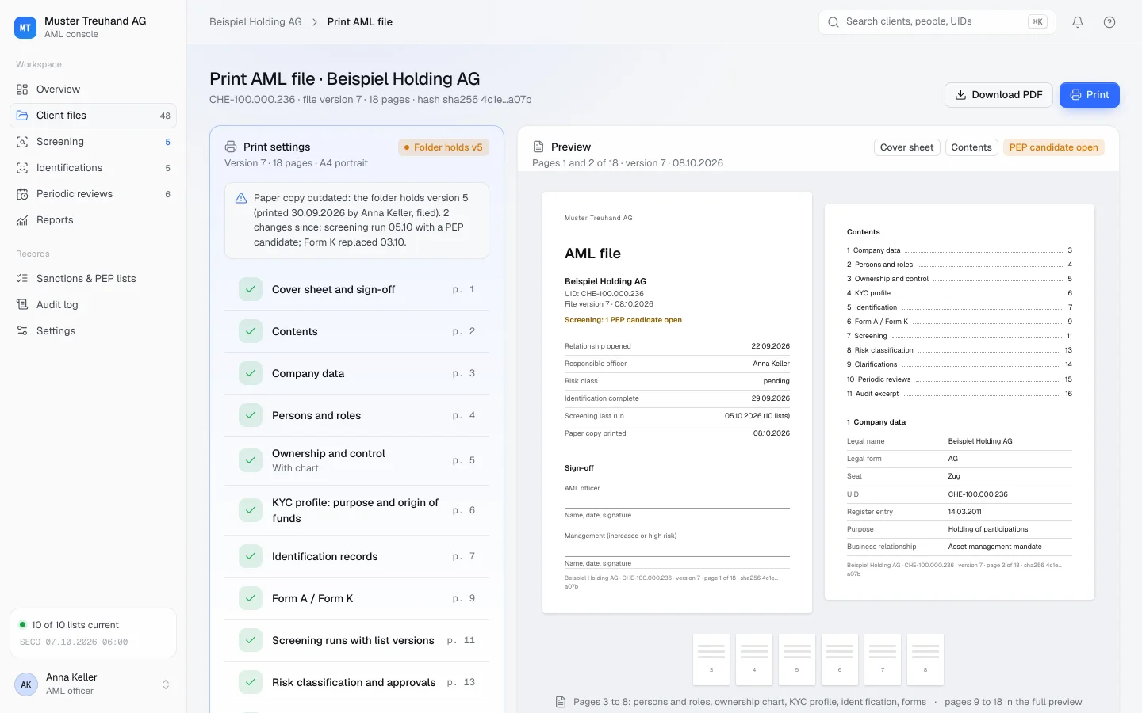The height and width of the screenshot is (713, 1142).
Task: Uncheck the Company data section
Action: [251, 373]
